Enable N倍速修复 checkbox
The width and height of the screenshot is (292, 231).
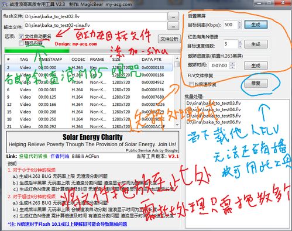pyautogui.click(x=191, y=84)
